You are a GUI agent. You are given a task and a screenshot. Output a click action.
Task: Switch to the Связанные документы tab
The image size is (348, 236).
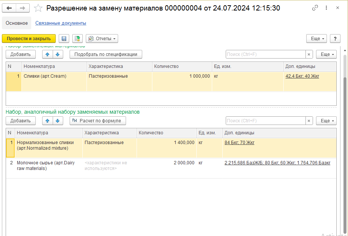point(61,23)
